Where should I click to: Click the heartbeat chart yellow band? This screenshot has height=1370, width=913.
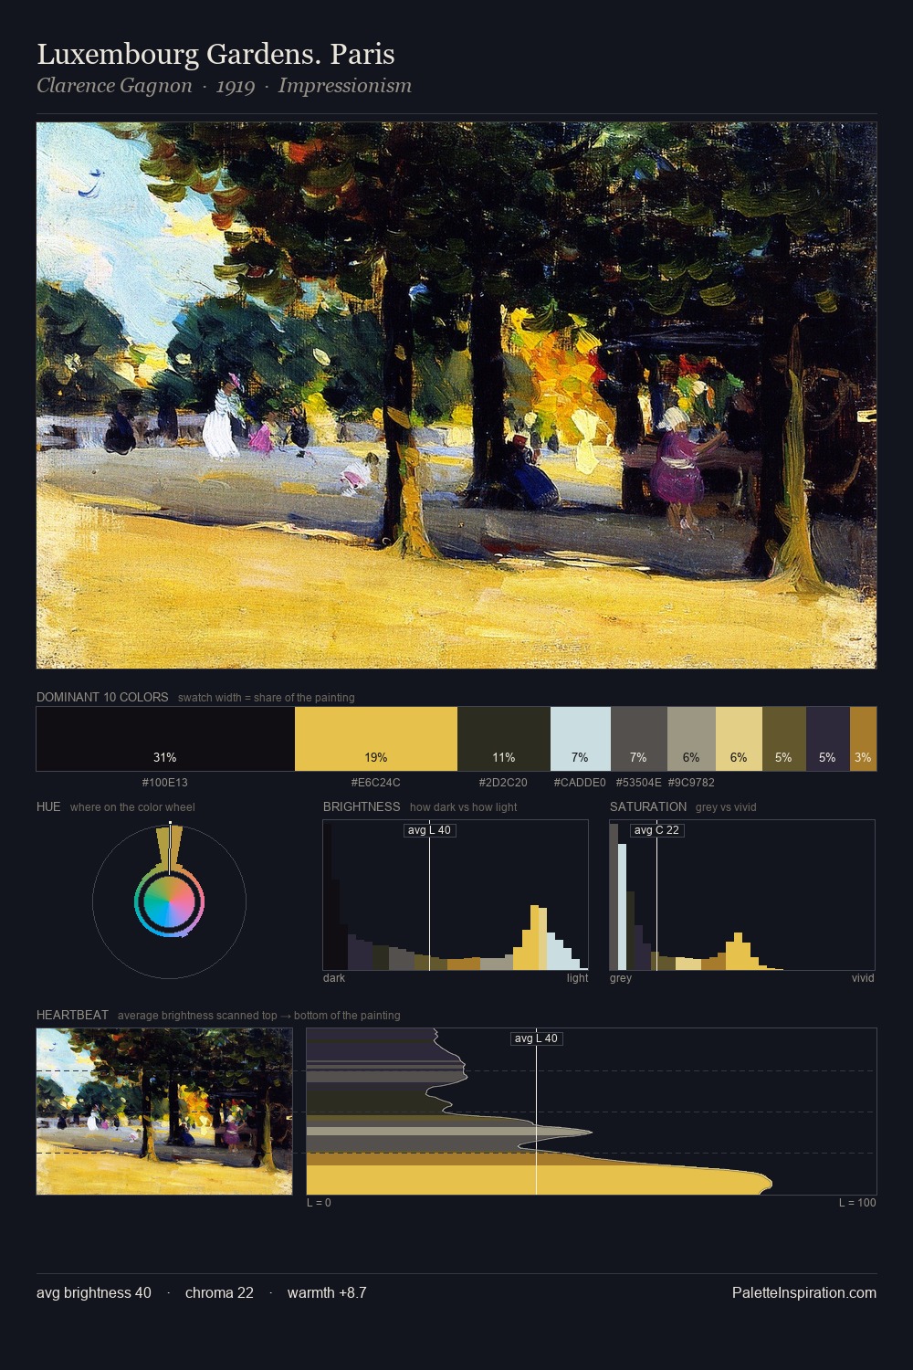539,1180
